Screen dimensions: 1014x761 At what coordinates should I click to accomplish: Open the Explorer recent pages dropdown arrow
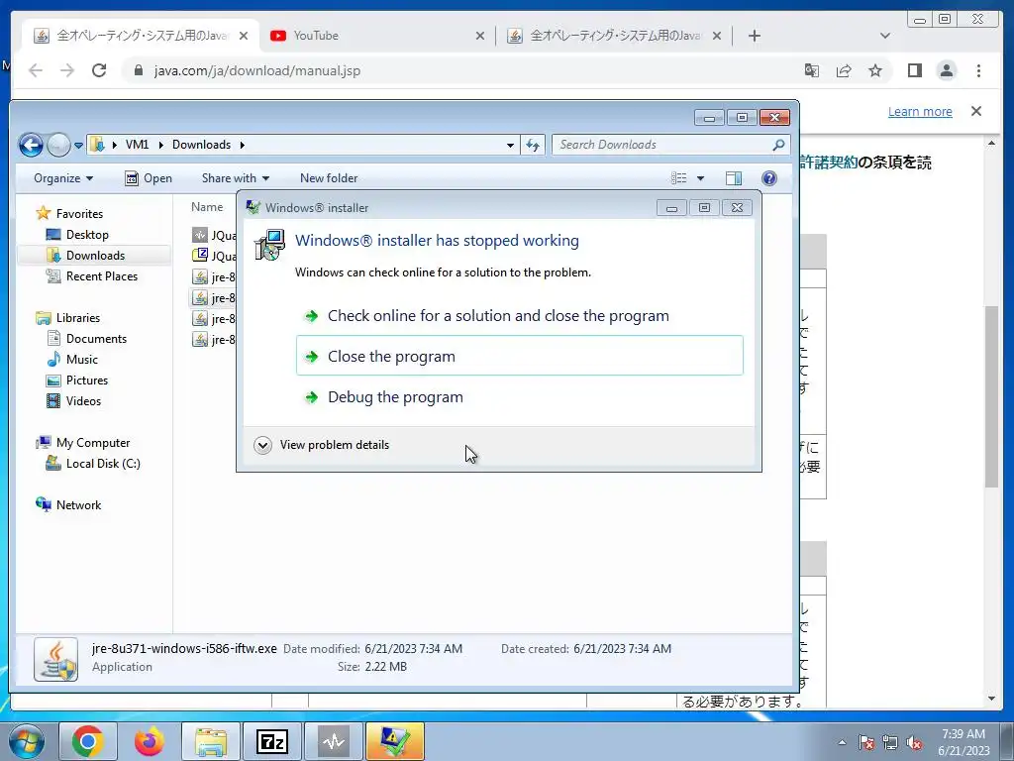pyautogui.click(x=78, y=146)
